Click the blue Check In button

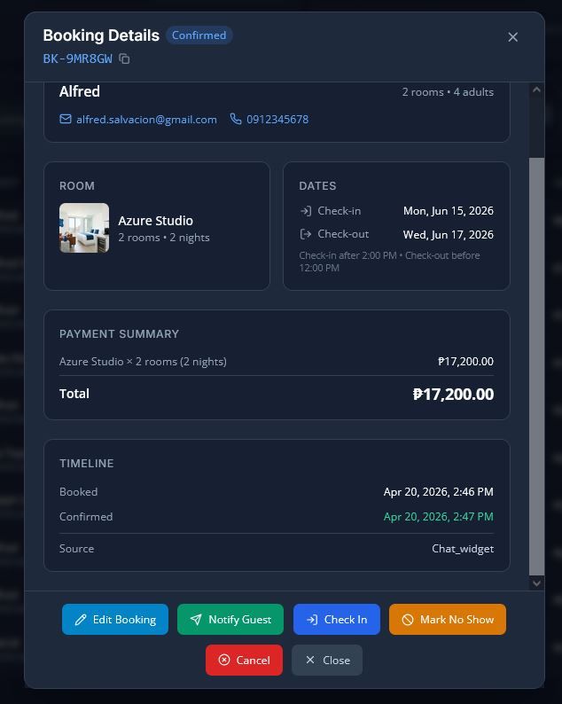click(x=337, y=620)
